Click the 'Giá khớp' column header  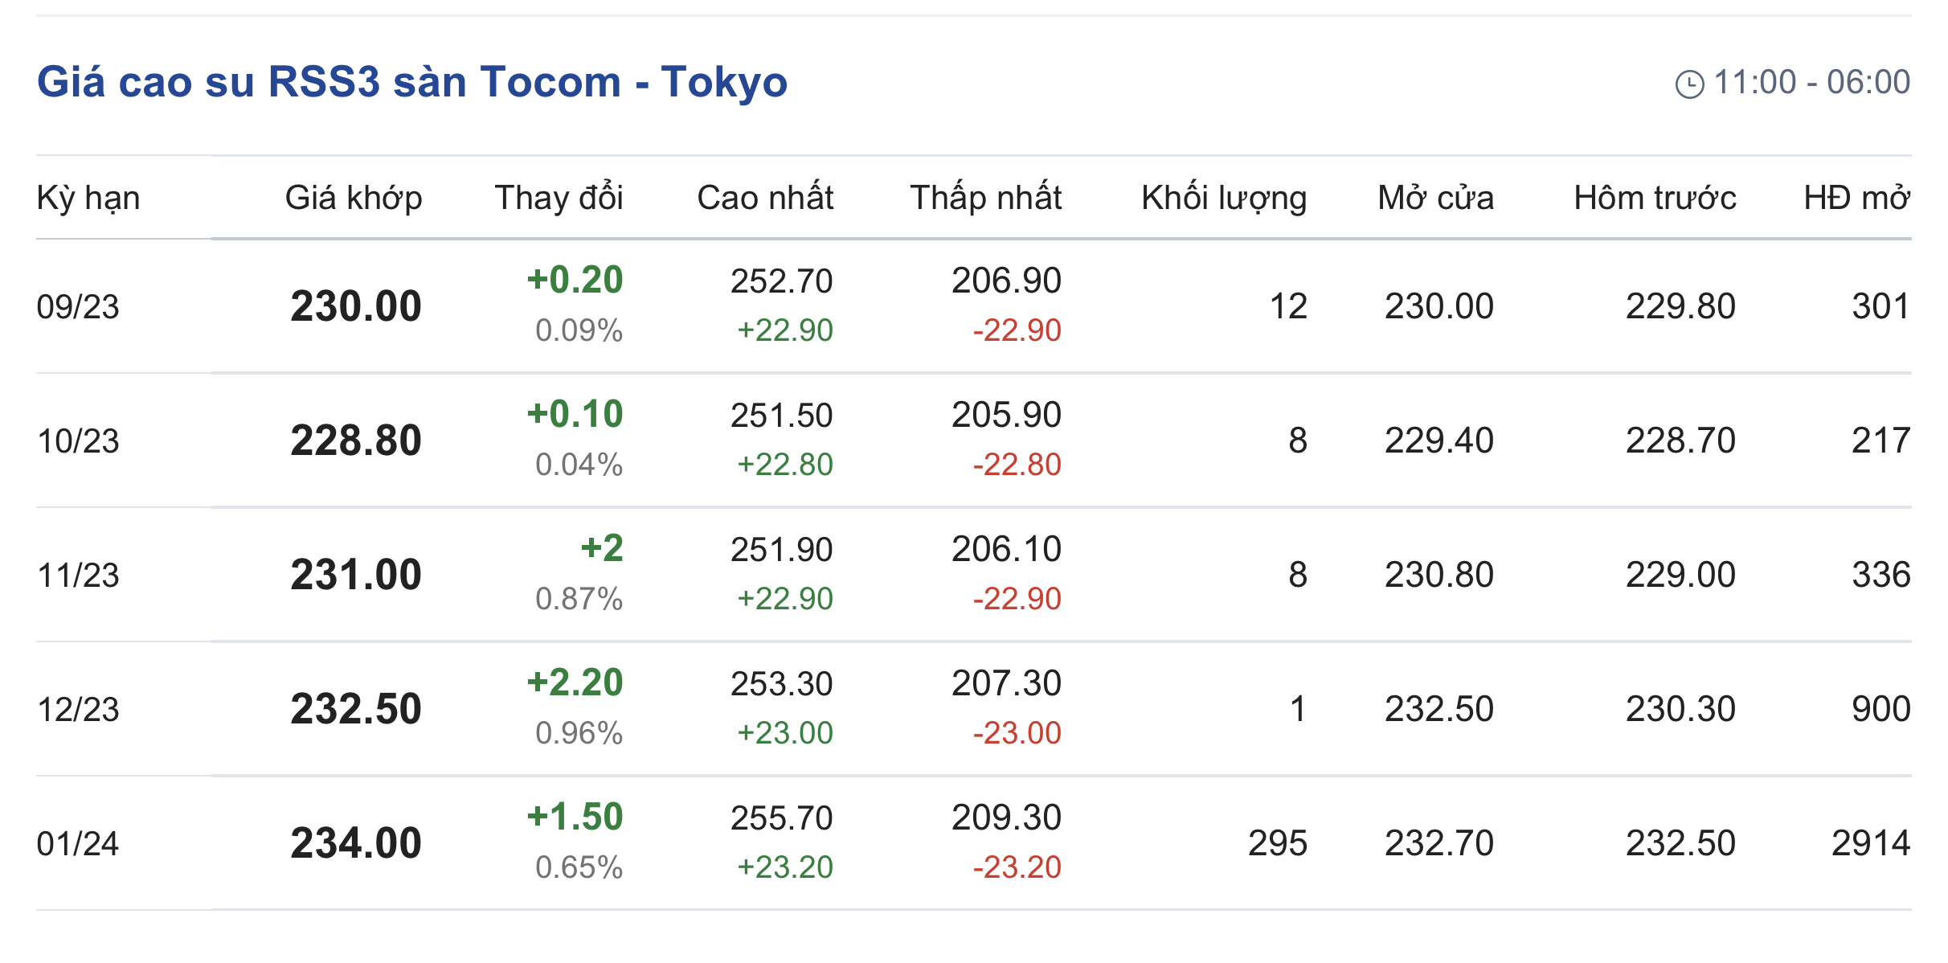coord(354,198)
